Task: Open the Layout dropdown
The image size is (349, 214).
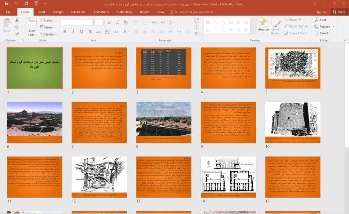Action: (49, 20)
